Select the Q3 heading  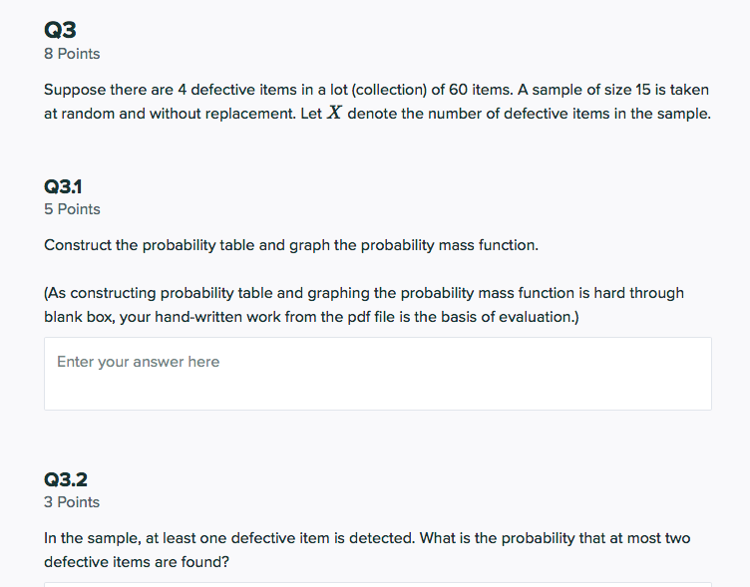(60, 30)
